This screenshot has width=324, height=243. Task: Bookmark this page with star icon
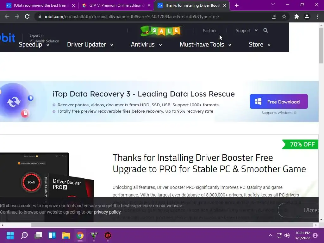[x=284, y=16]
